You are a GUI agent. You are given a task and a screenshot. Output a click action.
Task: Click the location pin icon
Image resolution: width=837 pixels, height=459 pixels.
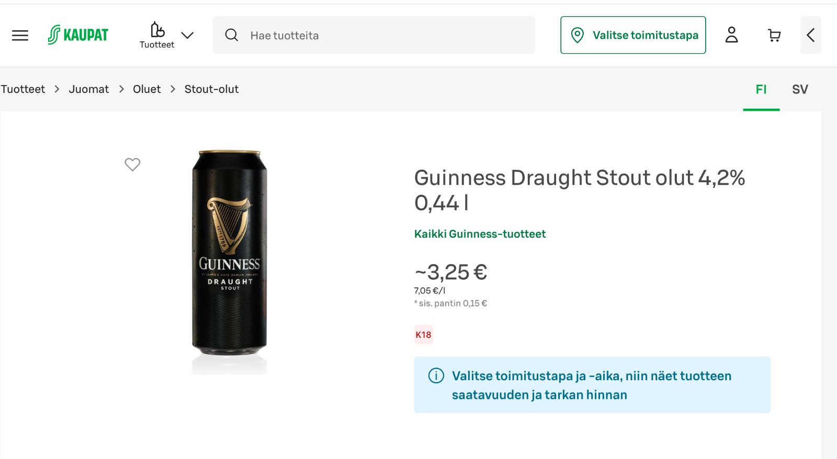[577, 35]
